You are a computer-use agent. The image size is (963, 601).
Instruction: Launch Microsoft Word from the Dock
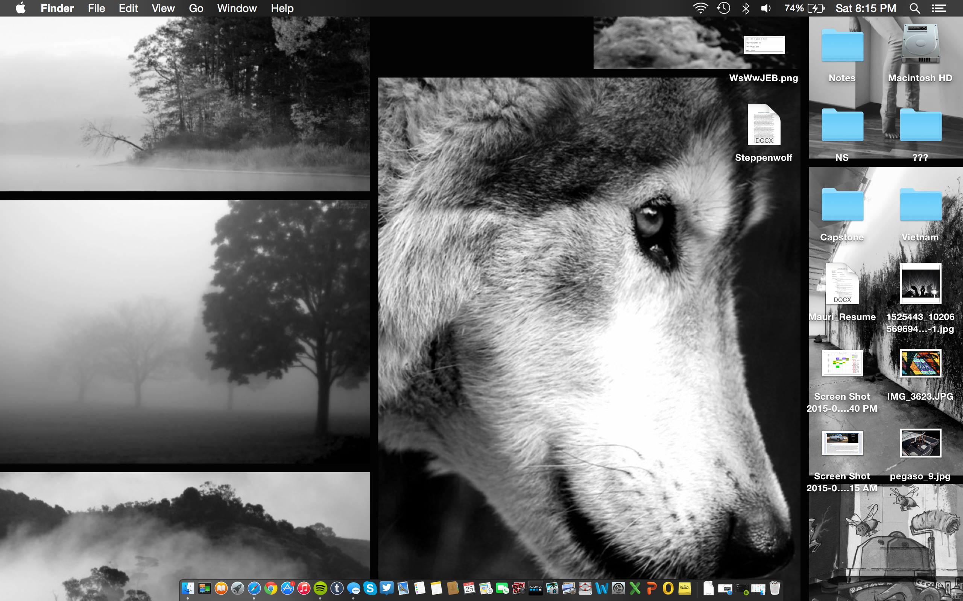[602, 588]
